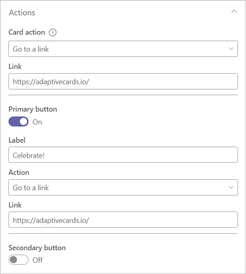This screenshot has height=274, width=246.
Task: Click the "Primary button" heading text
Action: click(x=33, y=109)
